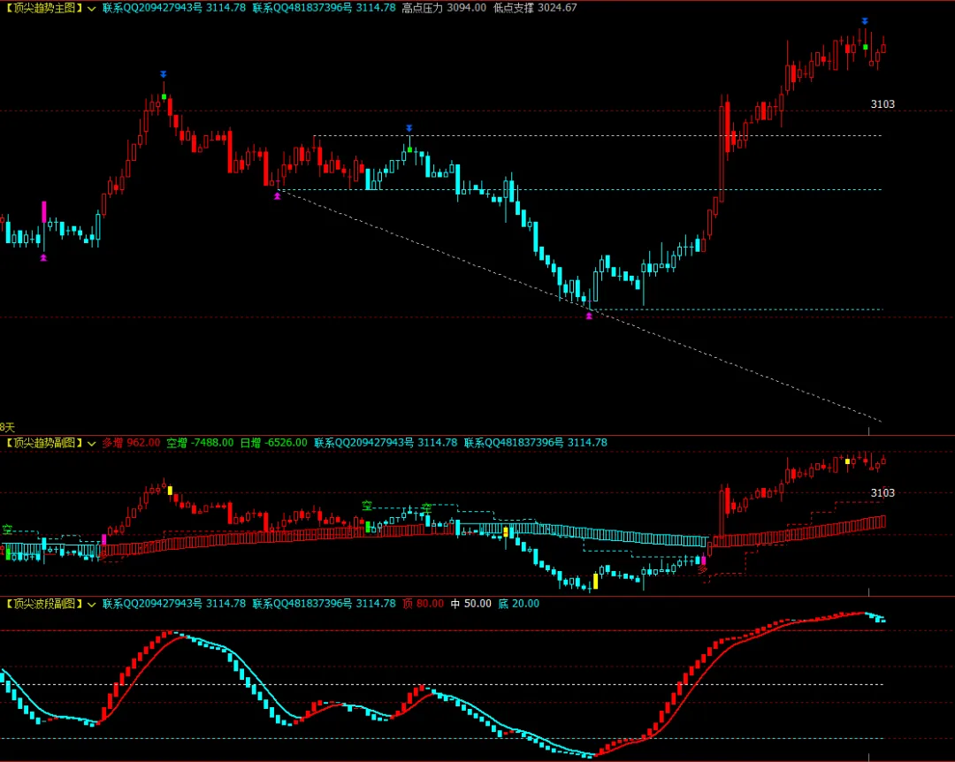
Task: Expand the 顶尖趋势副图 indicator dropdown chevron
Action: pyautogui.click(x=91, y=444)
